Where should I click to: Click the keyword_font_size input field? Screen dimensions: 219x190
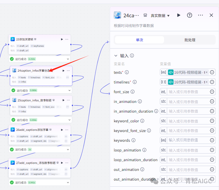pyautogui.click(x=188, y=131)
